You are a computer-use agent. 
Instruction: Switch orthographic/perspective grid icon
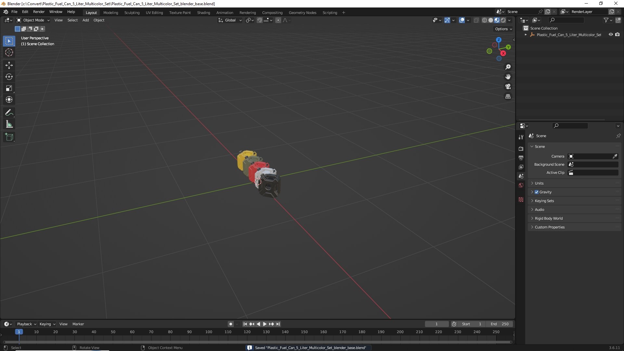tap(508, 97)
